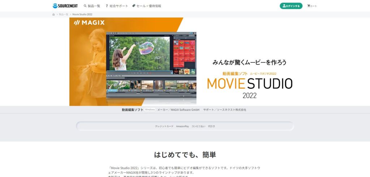Click サポート/ソースネクスト株式会社 text

click(x=225, y=110)
